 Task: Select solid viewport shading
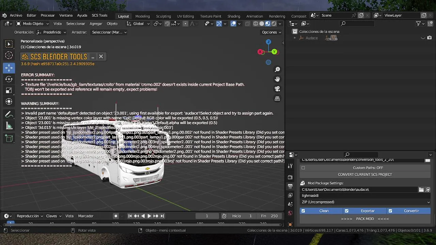(262, 23)
